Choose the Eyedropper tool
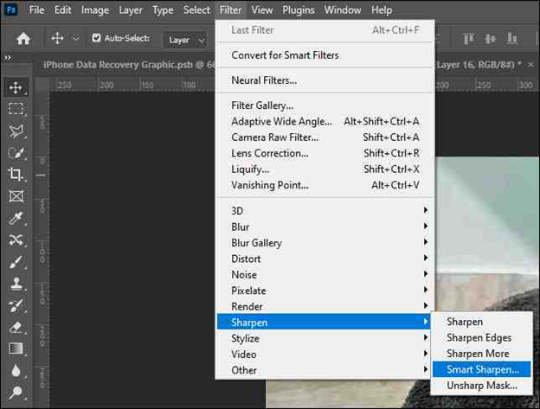The image size is (540, 409). point(16,218)
